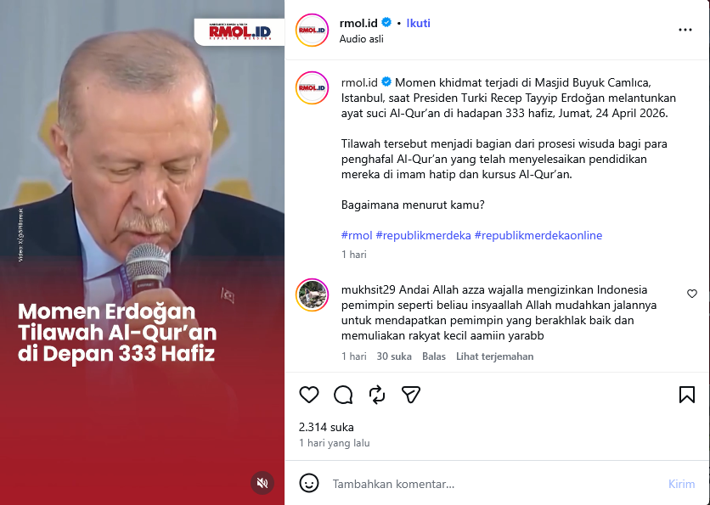Open the #rmol hashtag

click(x=357, y=235)
